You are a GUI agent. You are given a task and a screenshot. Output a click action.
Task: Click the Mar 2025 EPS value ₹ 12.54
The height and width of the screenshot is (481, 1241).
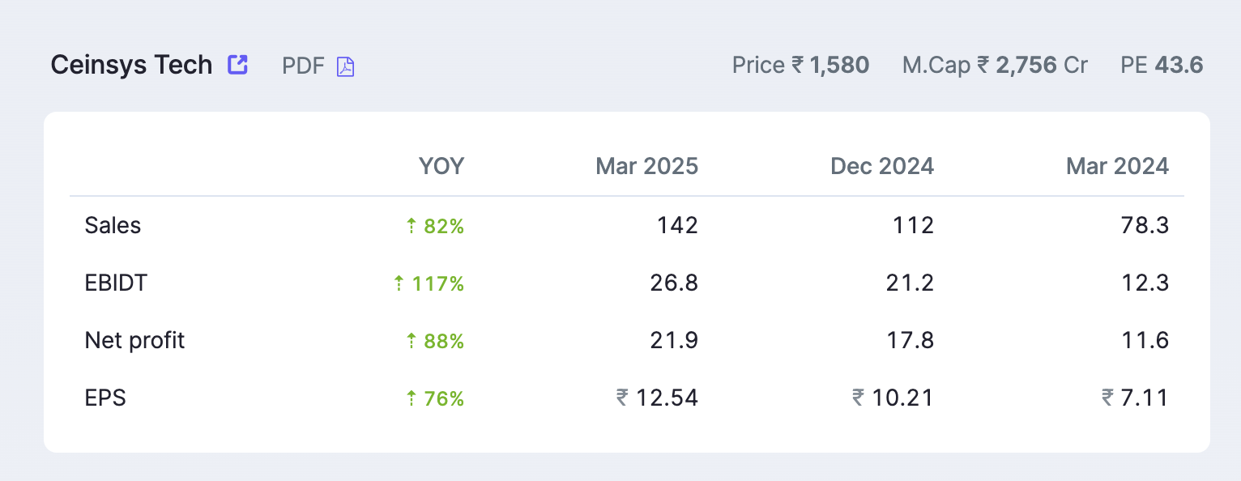pyautogui.click(x=657, y=398)
